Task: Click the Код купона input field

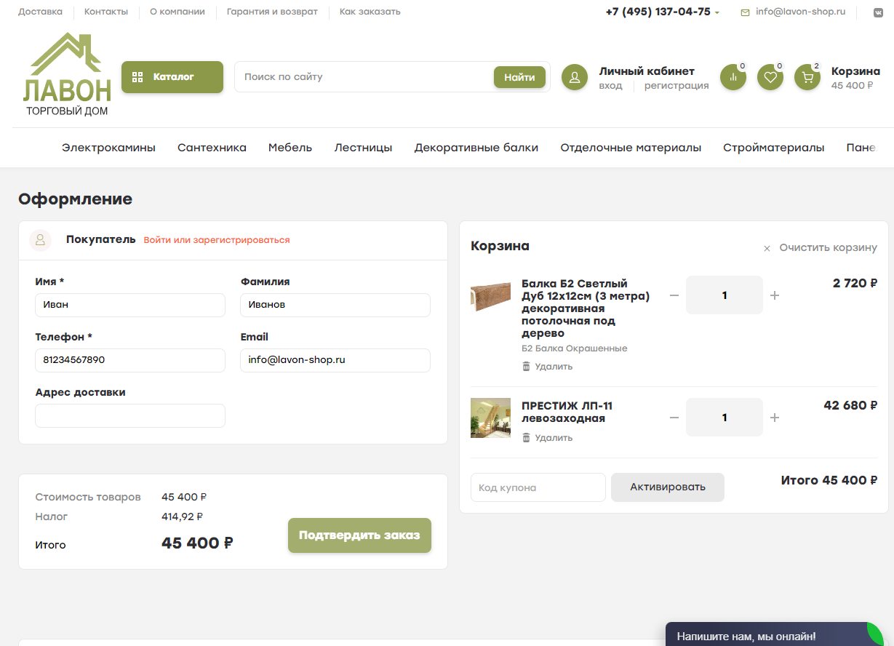Action: pyautogui.click(x=538, y=487)
